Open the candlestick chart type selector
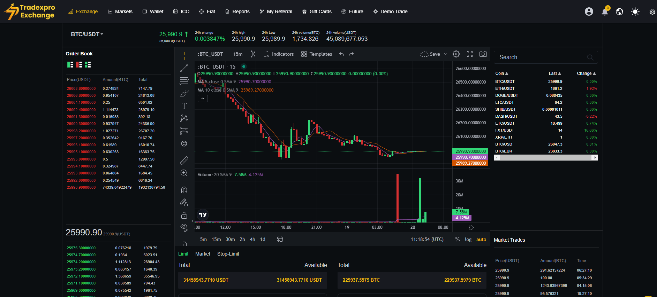657x297 pixels. [253, 54]
